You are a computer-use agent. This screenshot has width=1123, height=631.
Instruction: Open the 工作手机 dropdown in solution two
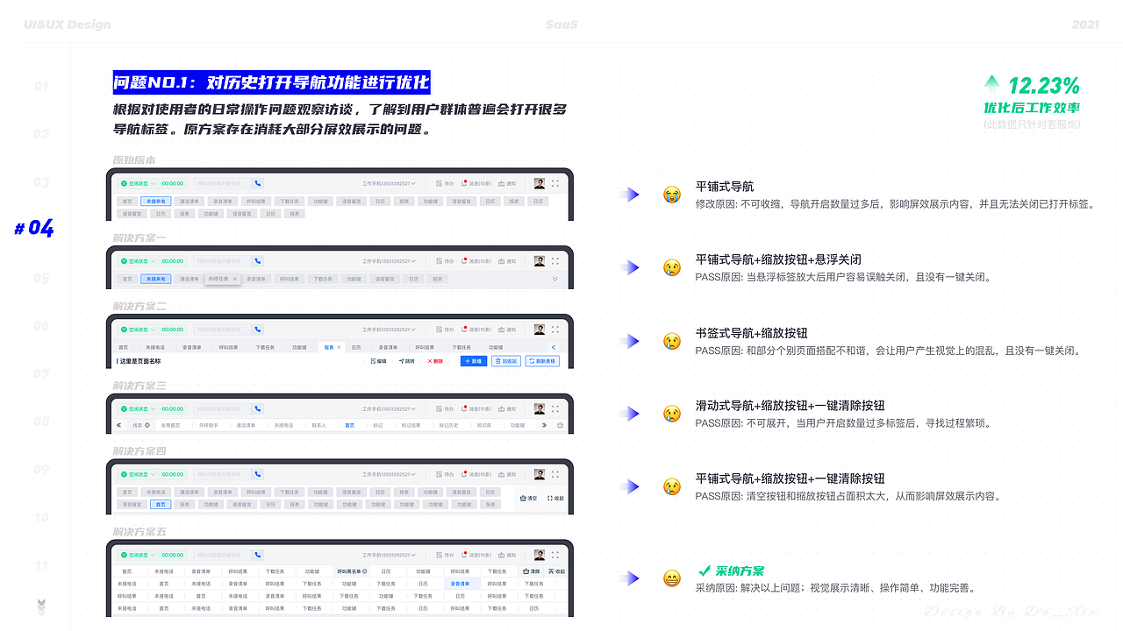(389, 330)
